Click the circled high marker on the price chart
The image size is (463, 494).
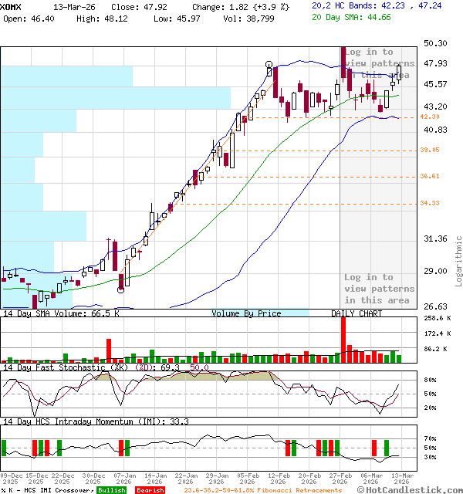269,66
